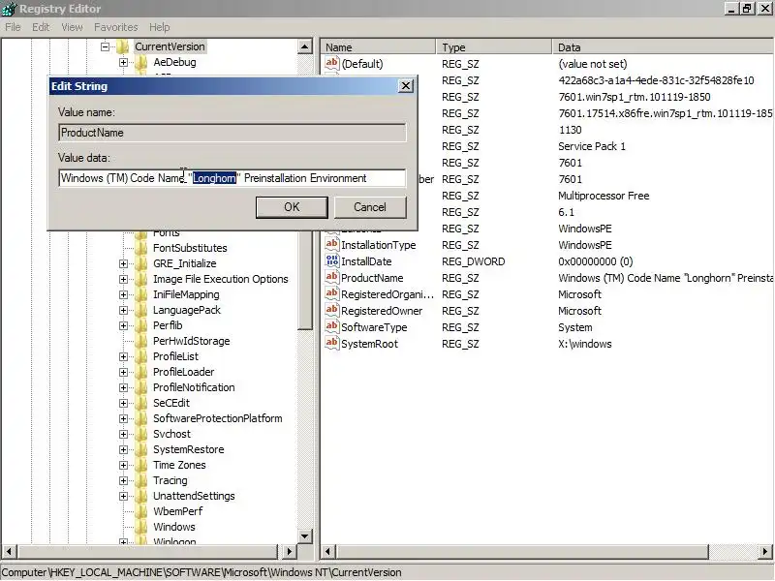775x581 pixels.
Task: Expand the ProfileLoader key
Action: [123, 372]
